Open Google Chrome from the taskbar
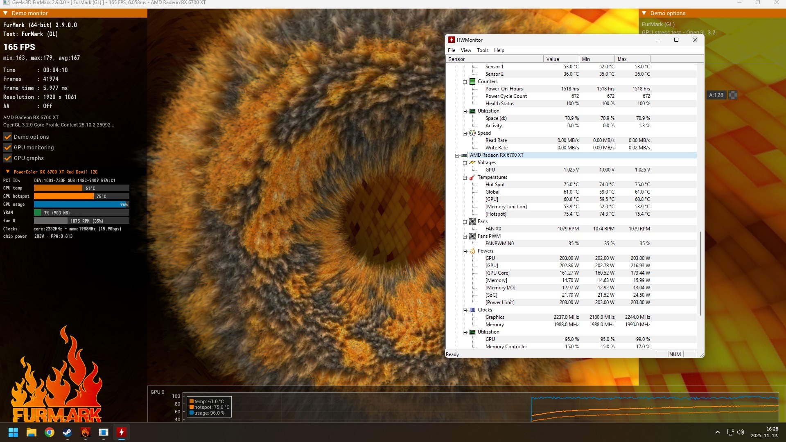The height and width of the screenshot is (442, 786). point(50,432)
